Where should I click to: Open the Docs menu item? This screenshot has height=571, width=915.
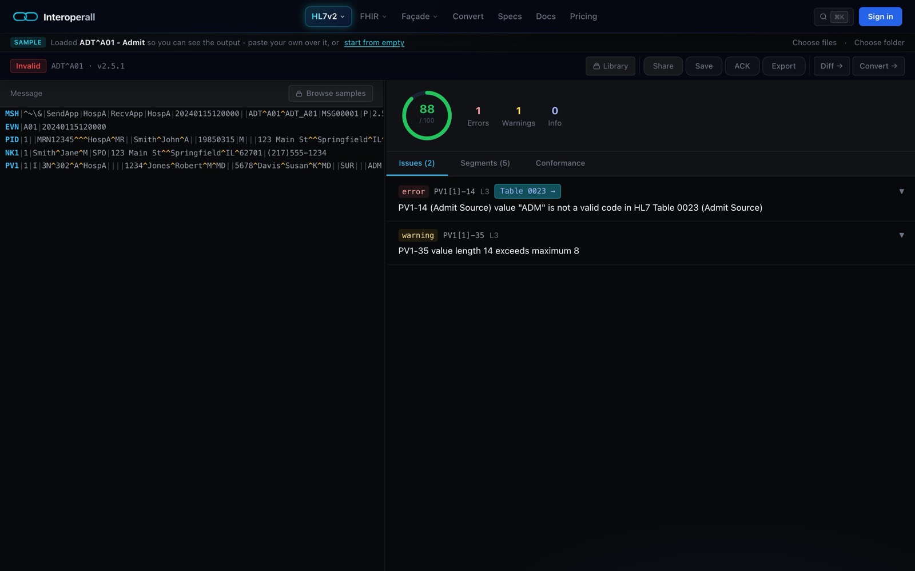(x=546, y=17)
